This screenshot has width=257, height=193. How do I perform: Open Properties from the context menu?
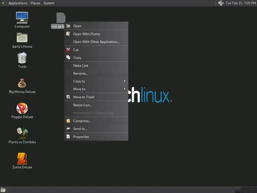click(x=96, y=137)
